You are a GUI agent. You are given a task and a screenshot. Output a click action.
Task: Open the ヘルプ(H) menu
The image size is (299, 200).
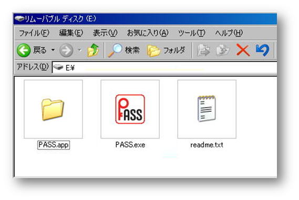(229, 33)
